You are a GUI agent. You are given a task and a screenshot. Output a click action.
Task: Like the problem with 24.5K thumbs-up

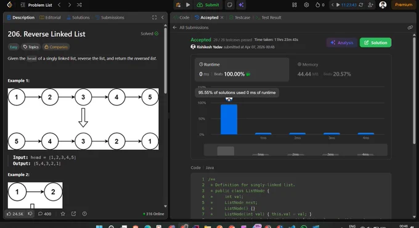coord(15,214)
